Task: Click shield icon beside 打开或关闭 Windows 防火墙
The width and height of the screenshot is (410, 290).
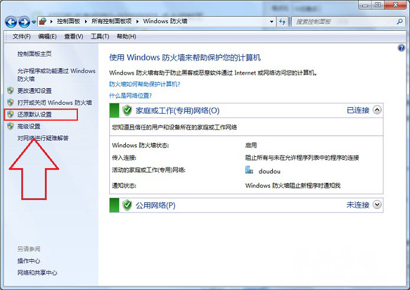Action: [x=11, y=102]
